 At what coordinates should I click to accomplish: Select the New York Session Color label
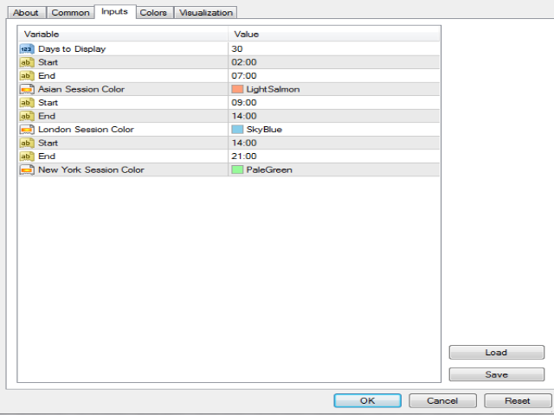(x=91, y=169)
